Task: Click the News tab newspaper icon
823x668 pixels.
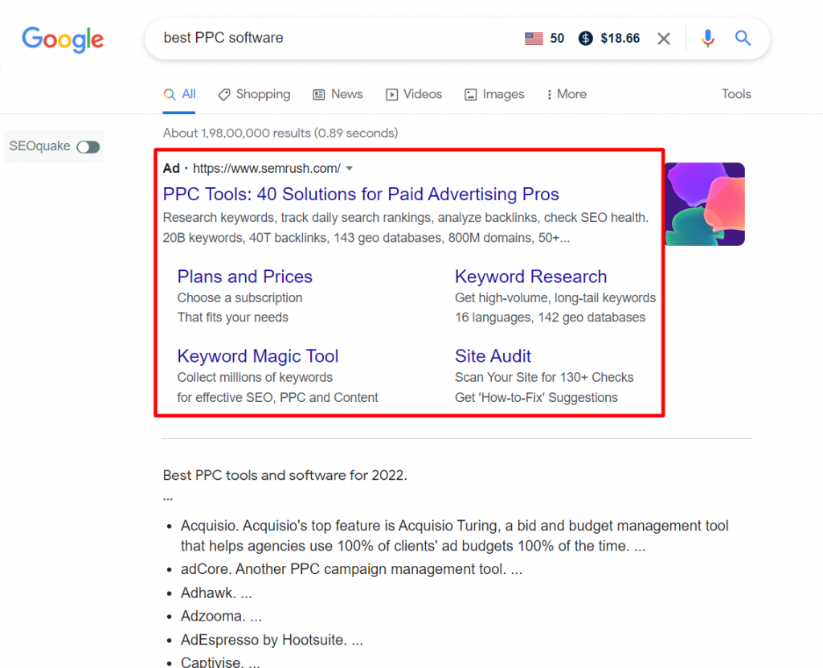Action: click(317, 94)
